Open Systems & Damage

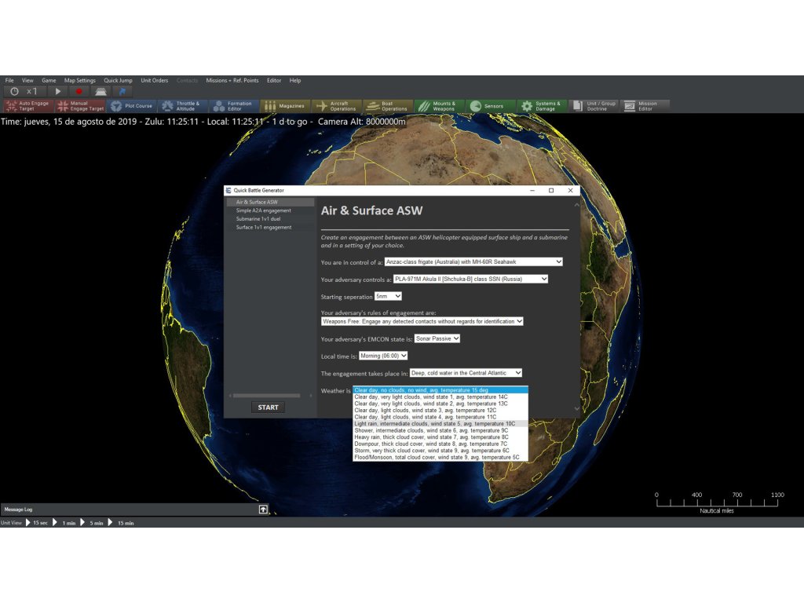pyautogui.click(x=542, y=106)
